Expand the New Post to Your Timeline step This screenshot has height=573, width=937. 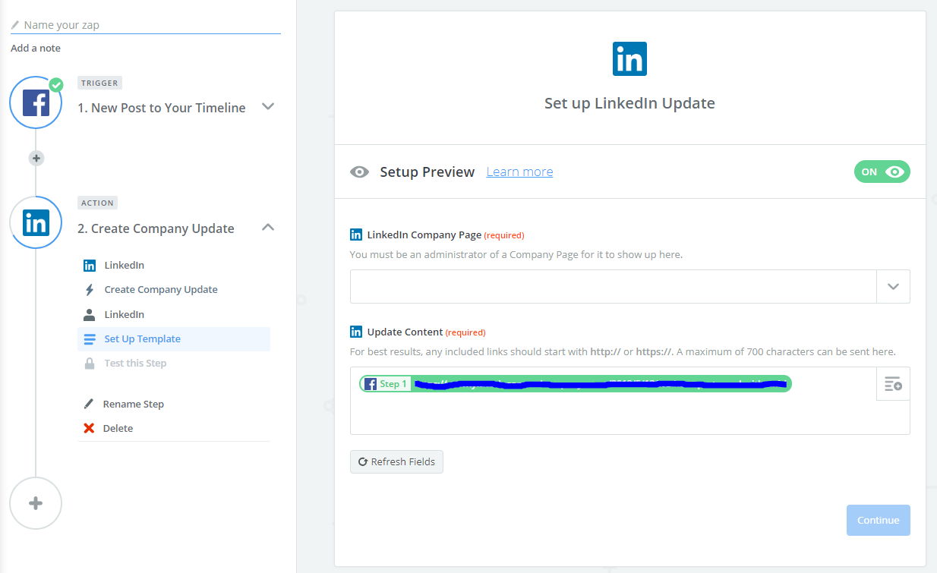pyautogui.click(x=268, y=106)
